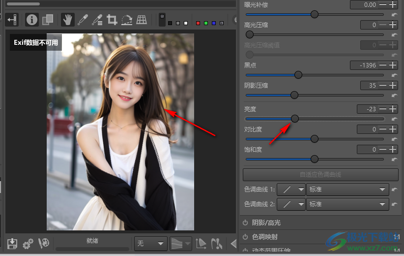This screenshot has width=404, height=256.
Task: Expand the 阴影/高光 section label
Action: click(266, 223)
